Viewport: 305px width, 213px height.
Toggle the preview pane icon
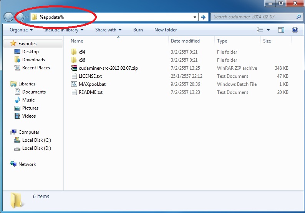(281, 30)
